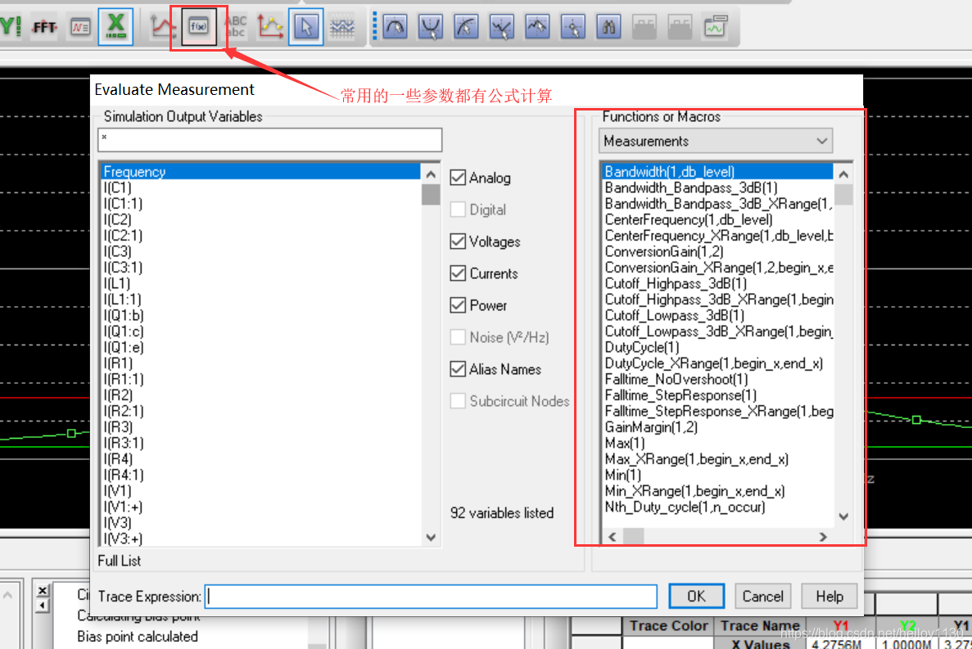
Task: Open the Measurements functions dropdown
Action: [x=716, y=142]
